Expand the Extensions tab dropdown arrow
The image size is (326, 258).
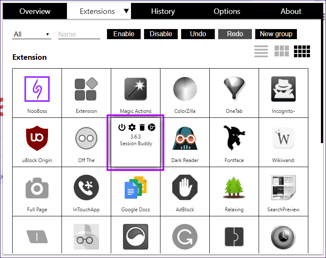(126, 11)
